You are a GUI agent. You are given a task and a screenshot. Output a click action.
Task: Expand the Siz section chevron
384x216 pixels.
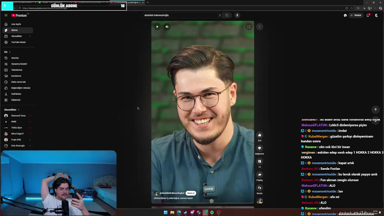pyautogui.click(x=10, y=52)
